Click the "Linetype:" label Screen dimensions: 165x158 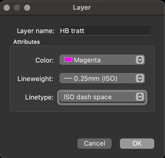click(39, 97)
